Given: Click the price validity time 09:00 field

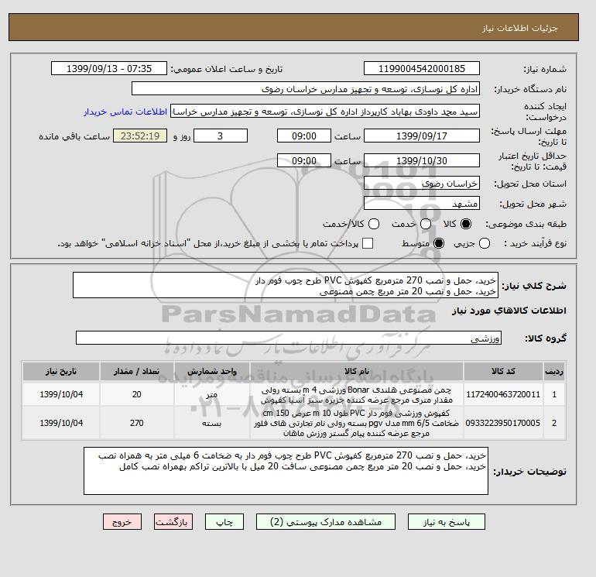Looking at the screenshot, I should 304,160.
